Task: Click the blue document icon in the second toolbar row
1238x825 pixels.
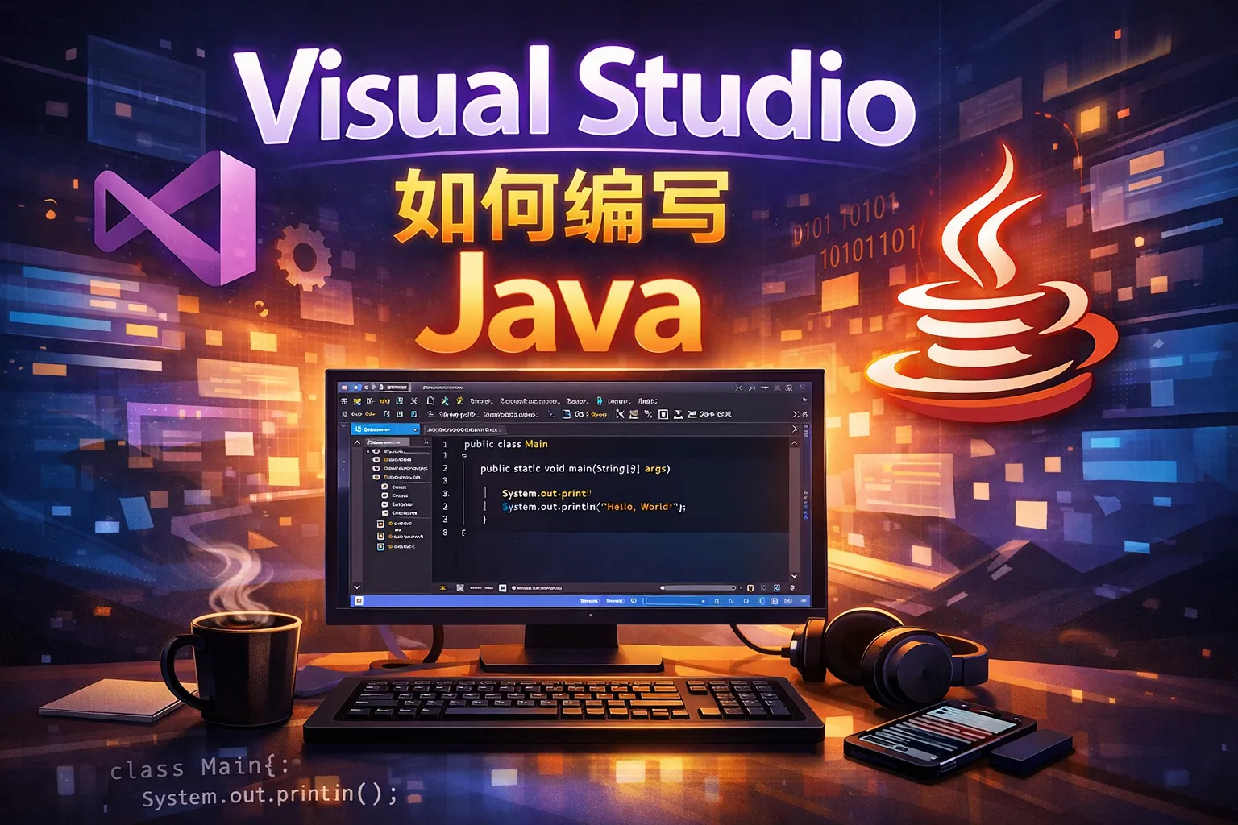Action: click(x=567, y=414)
